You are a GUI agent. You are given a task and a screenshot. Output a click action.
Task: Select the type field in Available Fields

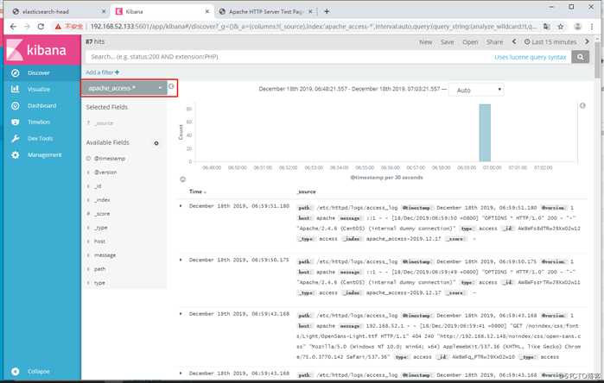(99, 283)
